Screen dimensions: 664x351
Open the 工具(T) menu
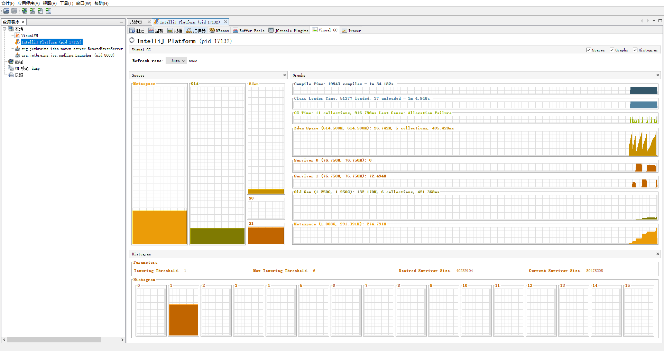[x=66, y=3]
